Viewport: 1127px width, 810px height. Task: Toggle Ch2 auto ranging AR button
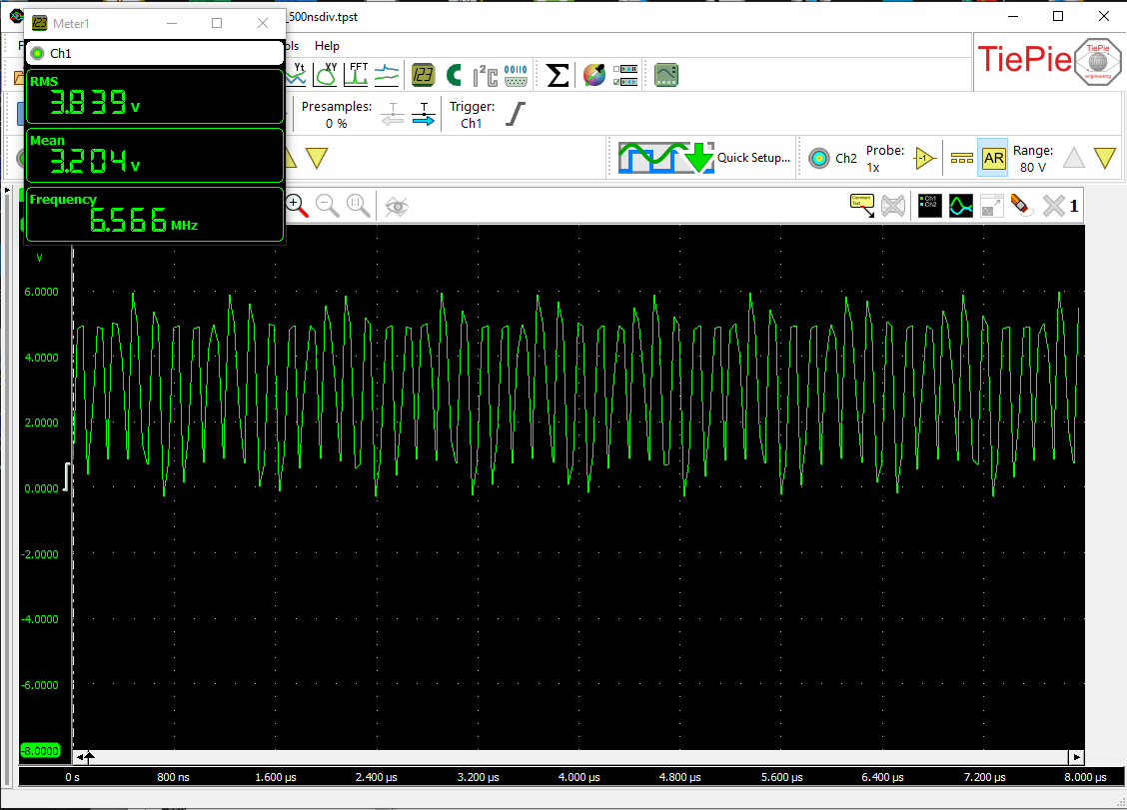point(993,158)
